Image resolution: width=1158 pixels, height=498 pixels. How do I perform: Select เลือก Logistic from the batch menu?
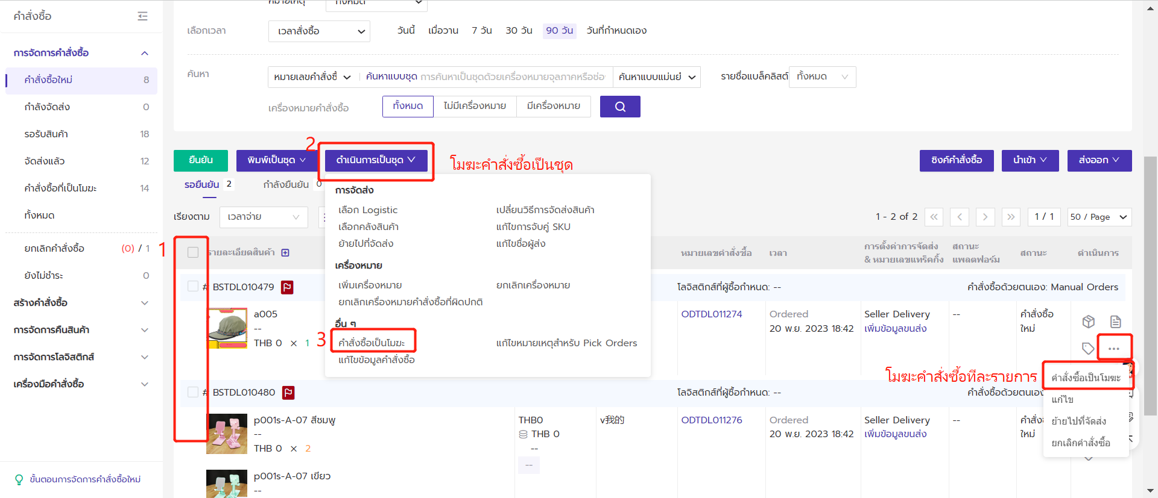coord(368,210)
